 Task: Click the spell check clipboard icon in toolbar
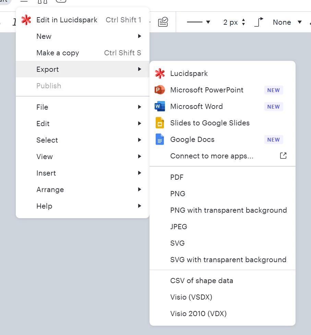point(163,22)
